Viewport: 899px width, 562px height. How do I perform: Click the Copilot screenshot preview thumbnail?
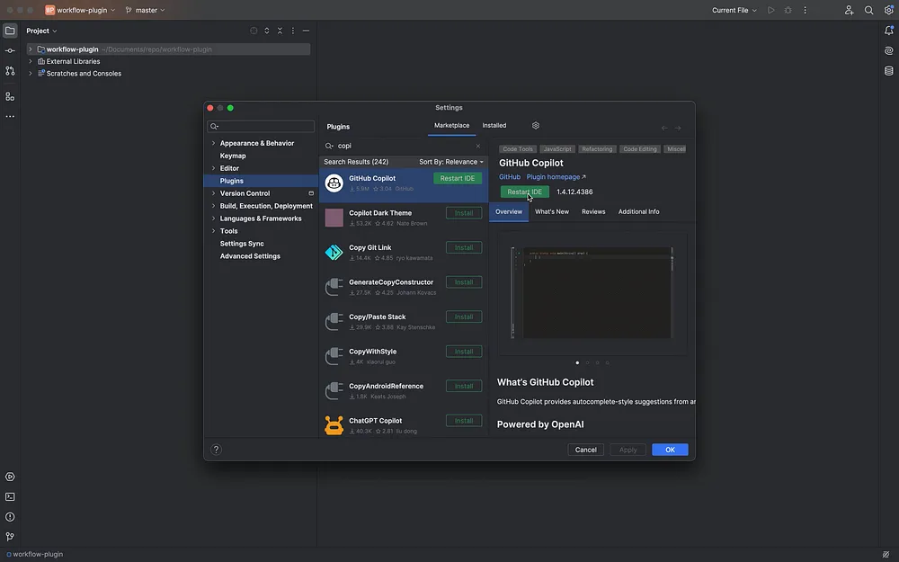pos(592,293)
